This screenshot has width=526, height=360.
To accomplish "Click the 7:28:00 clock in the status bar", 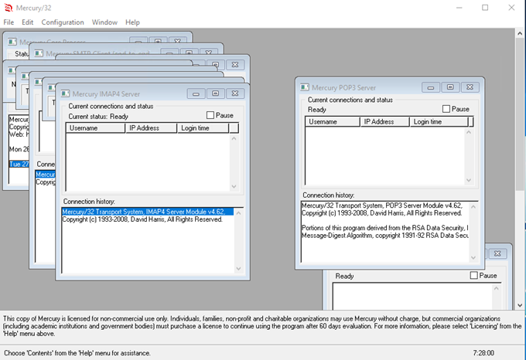I will click(x=483, y=353).
